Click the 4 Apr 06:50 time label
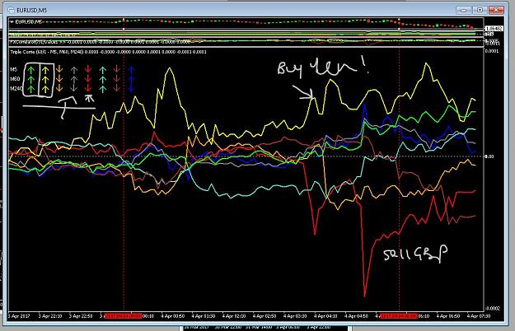This screenshot has height=331, width=515. [x=448, y=316]
